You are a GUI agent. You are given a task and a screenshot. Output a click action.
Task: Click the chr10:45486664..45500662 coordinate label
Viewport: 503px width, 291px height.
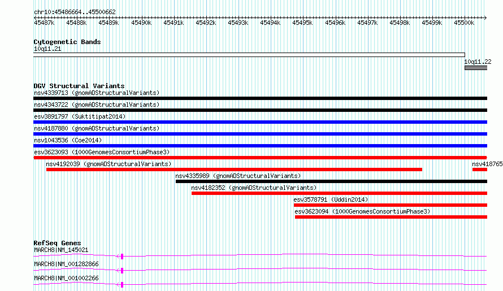[x=75, y=12]
